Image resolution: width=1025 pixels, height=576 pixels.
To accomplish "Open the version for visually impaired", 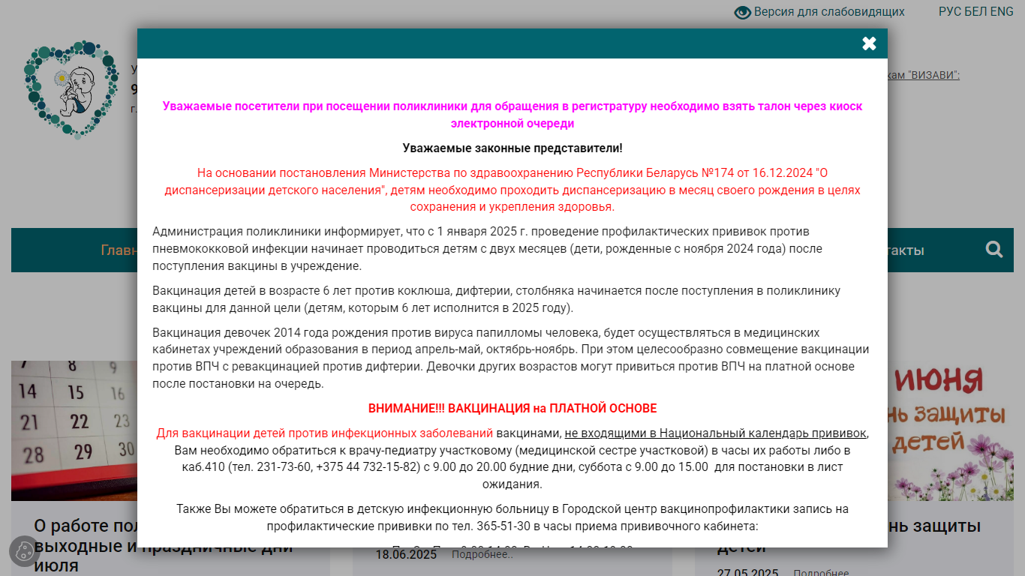I will (x=819, y=12).
